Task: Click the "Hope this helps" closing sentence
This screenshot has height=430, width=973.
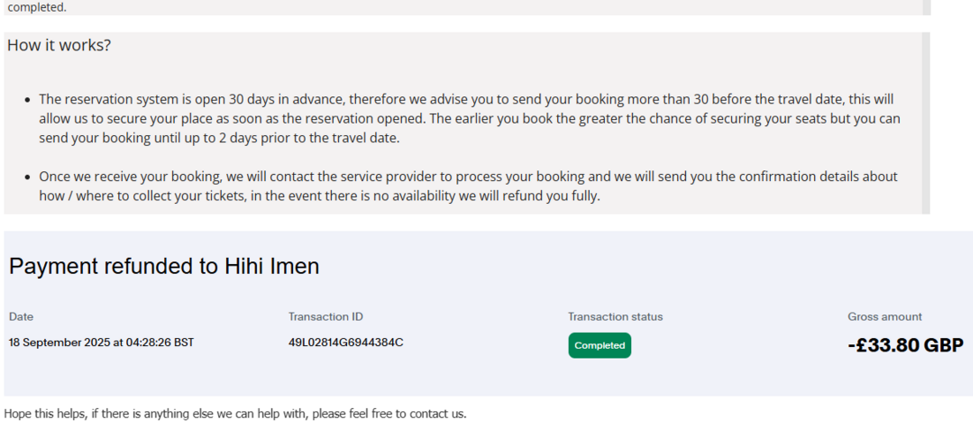Action: point(235,413)
